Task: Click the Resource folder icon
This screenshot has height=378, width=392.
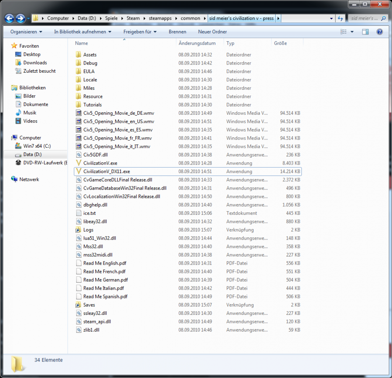Action: [78, 96]
